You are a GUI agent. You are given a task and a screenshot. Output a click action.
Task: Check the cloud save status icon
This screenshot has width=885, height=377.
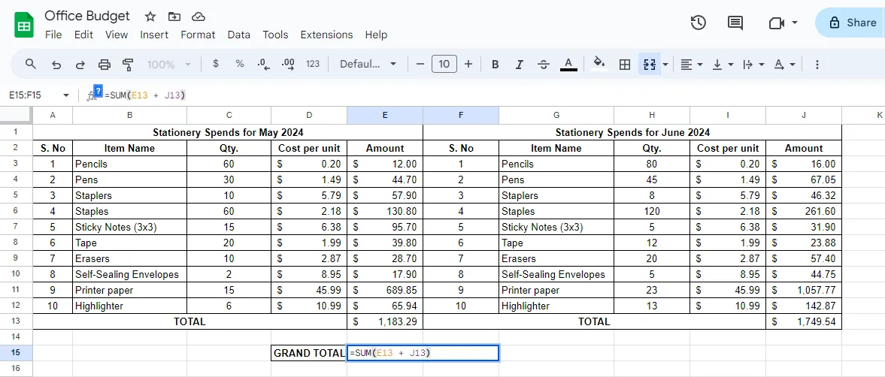click(198, 17)
